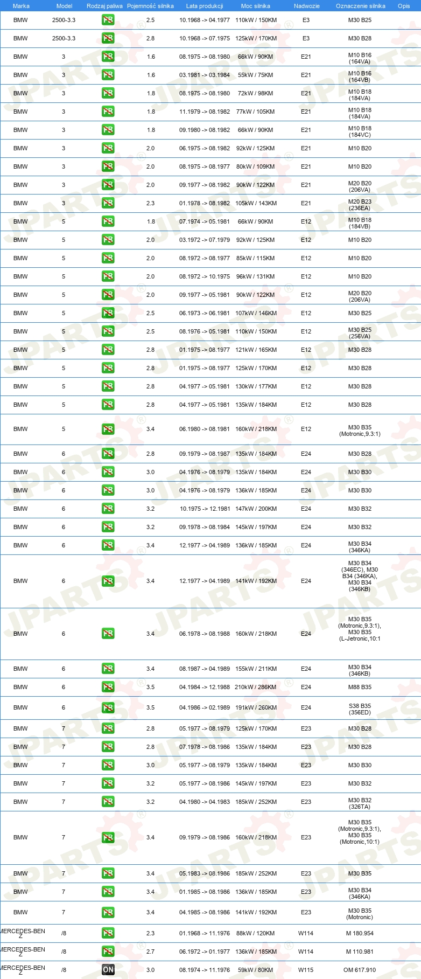Click the Opis column header
This screenshot has height=979, width=421.
pos(404,6)
